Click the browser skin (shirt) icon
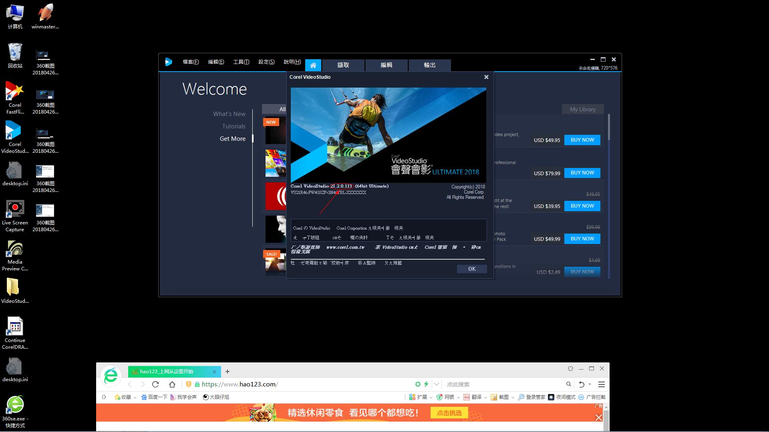Viewport: 769px width, 432px height. click(x=570, y=369)
